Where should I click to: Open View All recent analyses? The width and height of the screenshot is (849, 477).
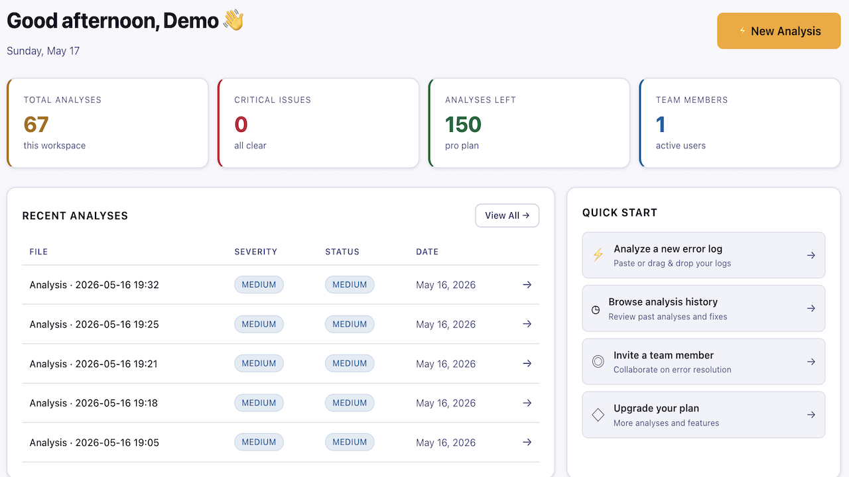pyautogui.click(x=507, y=215)
